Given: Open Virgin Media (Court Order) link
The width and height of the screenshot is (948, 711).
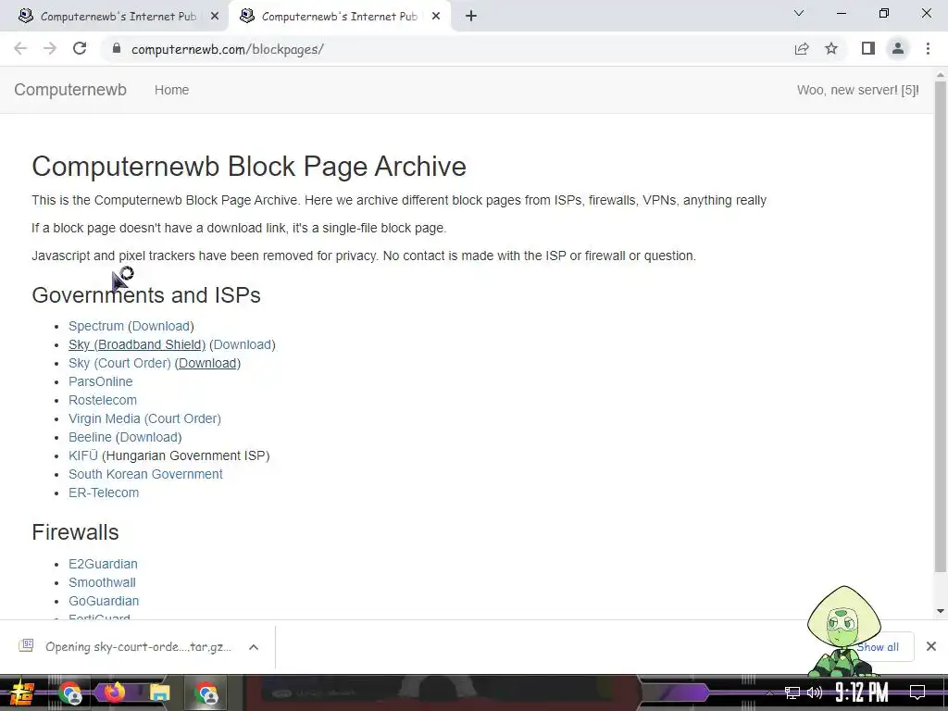Looking at the screenshot, I should [144, 418].
